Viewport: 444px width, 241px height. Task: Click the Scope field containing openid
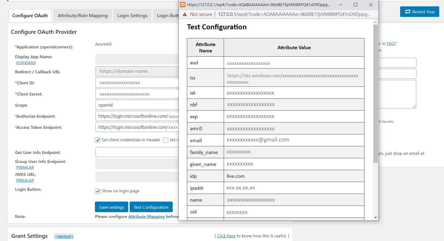[137, 105]
